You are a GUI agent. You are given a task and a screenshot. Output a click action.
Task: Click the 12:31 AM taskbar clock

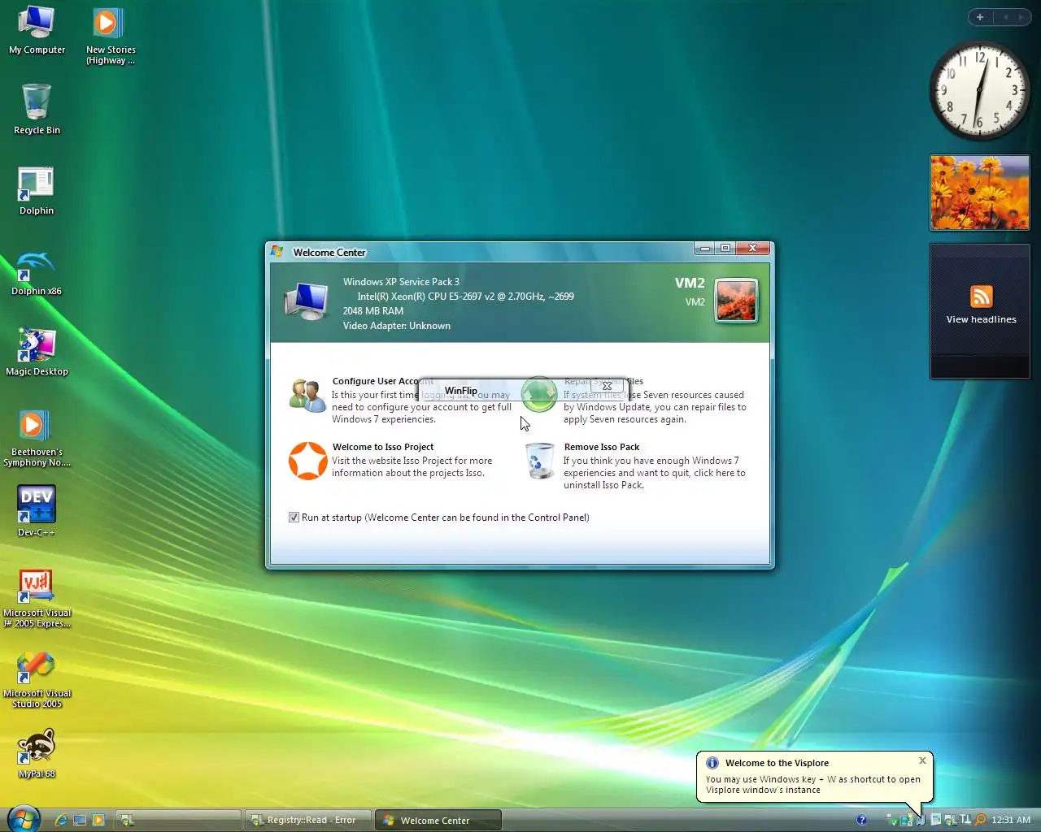click(x=1011, y=820)
